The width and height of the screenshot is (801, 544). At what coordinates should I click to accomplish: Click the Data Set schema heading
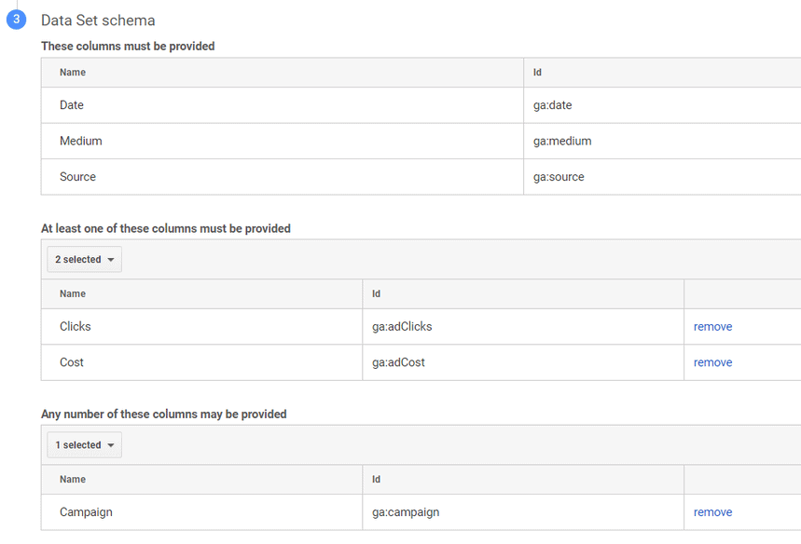pos(98,20)
